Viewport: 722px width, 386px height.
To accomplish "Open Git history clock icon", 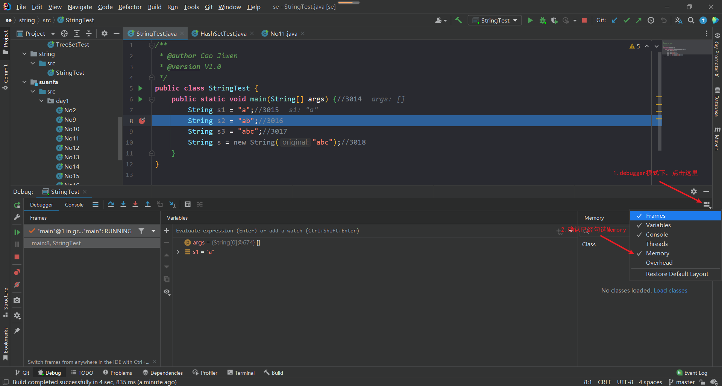I will pos(651,20).
